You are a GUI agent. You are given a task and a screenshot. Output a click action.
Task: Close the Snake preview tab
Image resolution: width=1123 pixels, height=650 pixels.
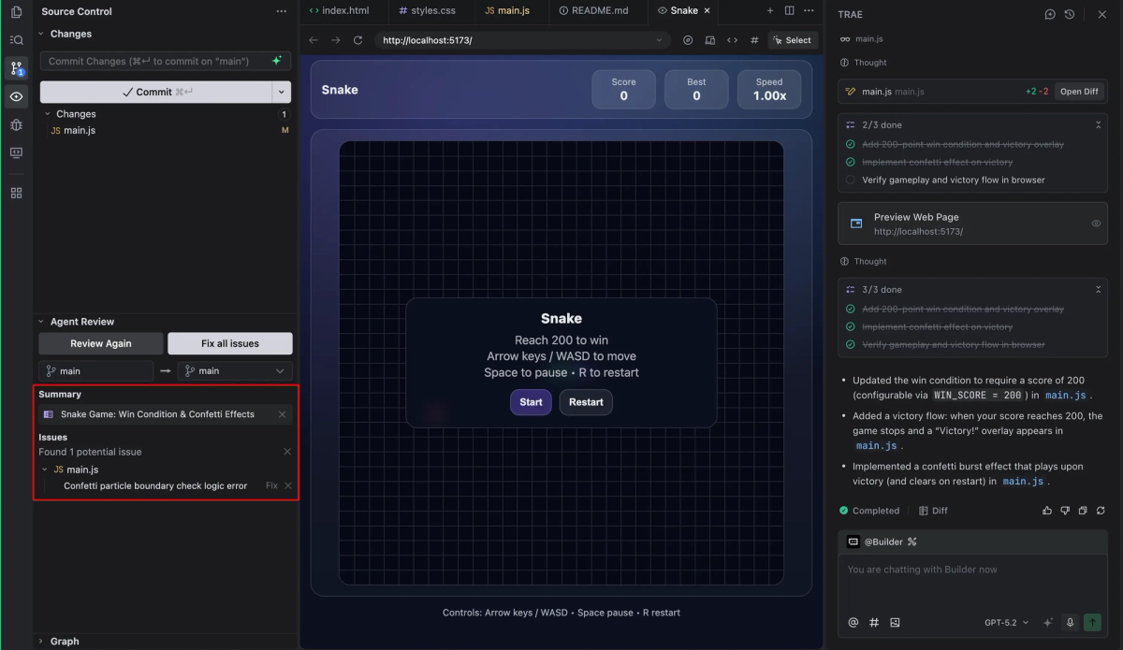[x=707, y=10]
